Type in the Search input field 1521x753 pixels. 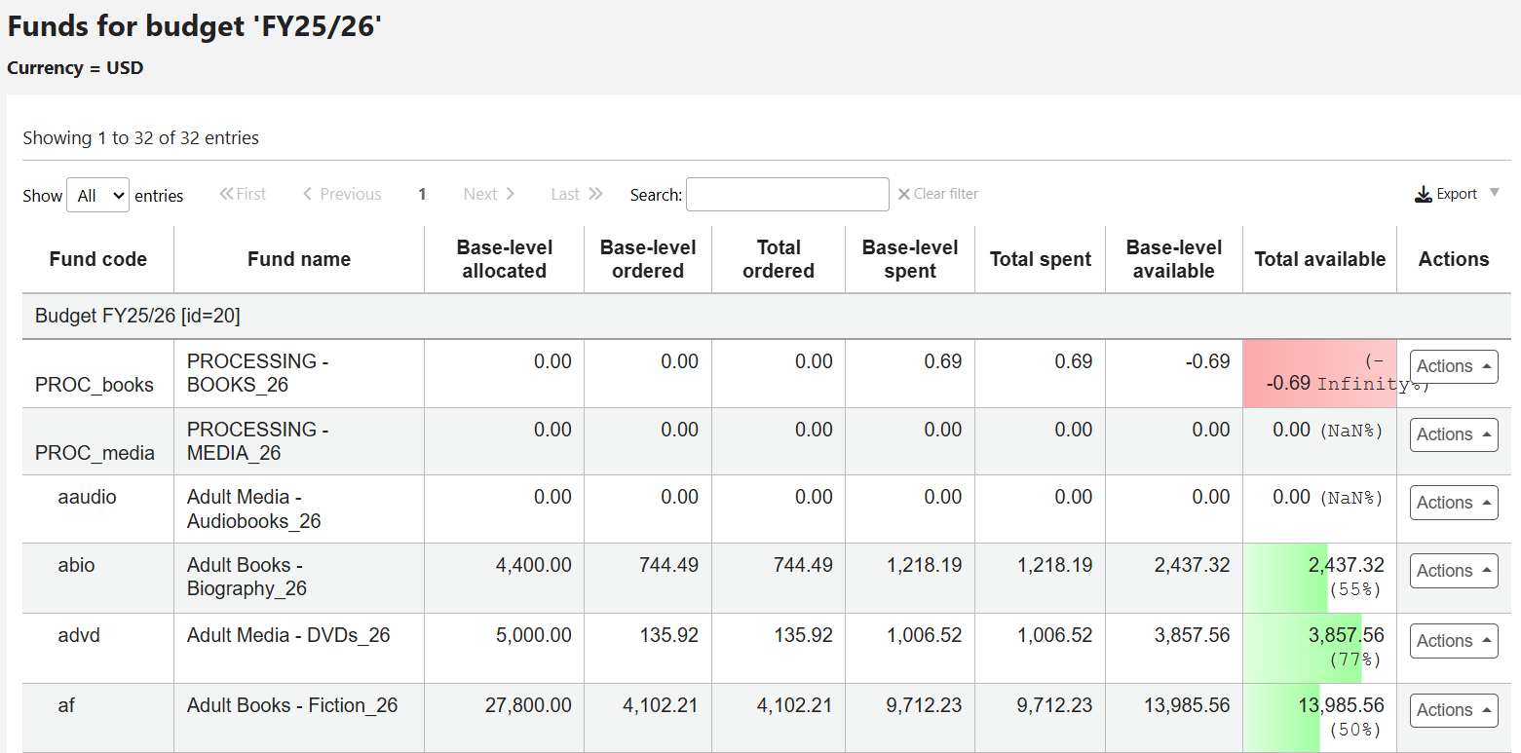[x=787, y=195]
